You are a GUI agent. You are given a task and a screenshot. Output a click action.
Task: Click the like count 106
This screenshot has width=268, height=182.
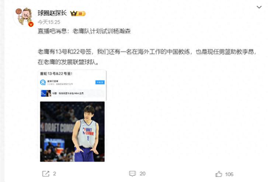(229, 174)
